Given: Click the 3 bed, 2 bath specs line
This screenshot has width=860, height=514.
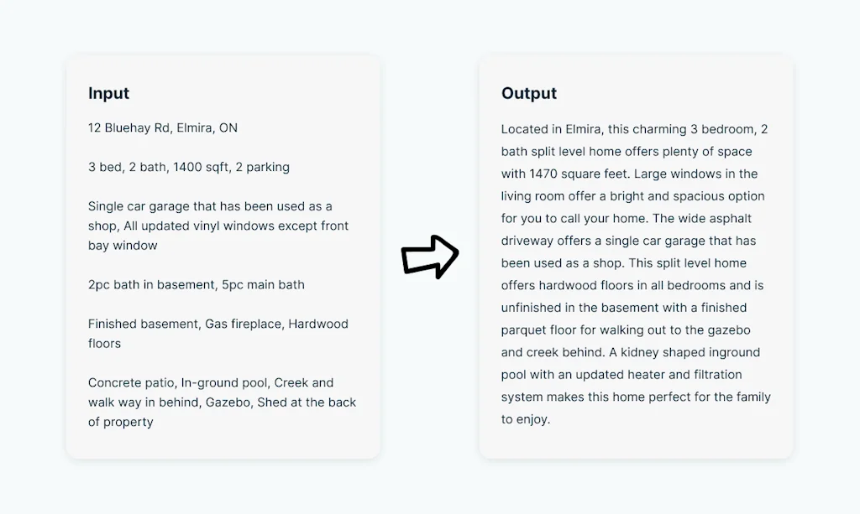Looking at the screenshot, I should tap(188, 167).
